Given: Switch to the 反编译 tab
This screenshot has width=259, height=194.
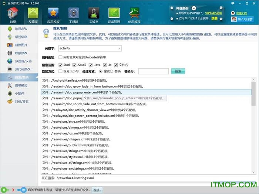Looking at the screenshot, I should pyautogui.click(x=33, y=14).
